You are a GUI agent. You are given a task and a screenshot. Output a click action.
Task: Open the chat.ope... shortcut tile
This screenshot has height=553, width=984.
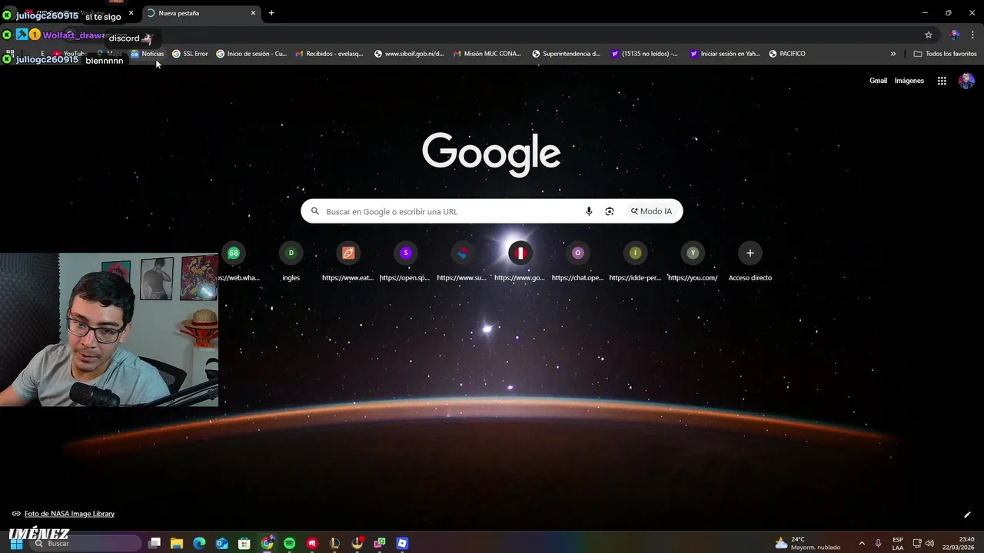point(578,261)
